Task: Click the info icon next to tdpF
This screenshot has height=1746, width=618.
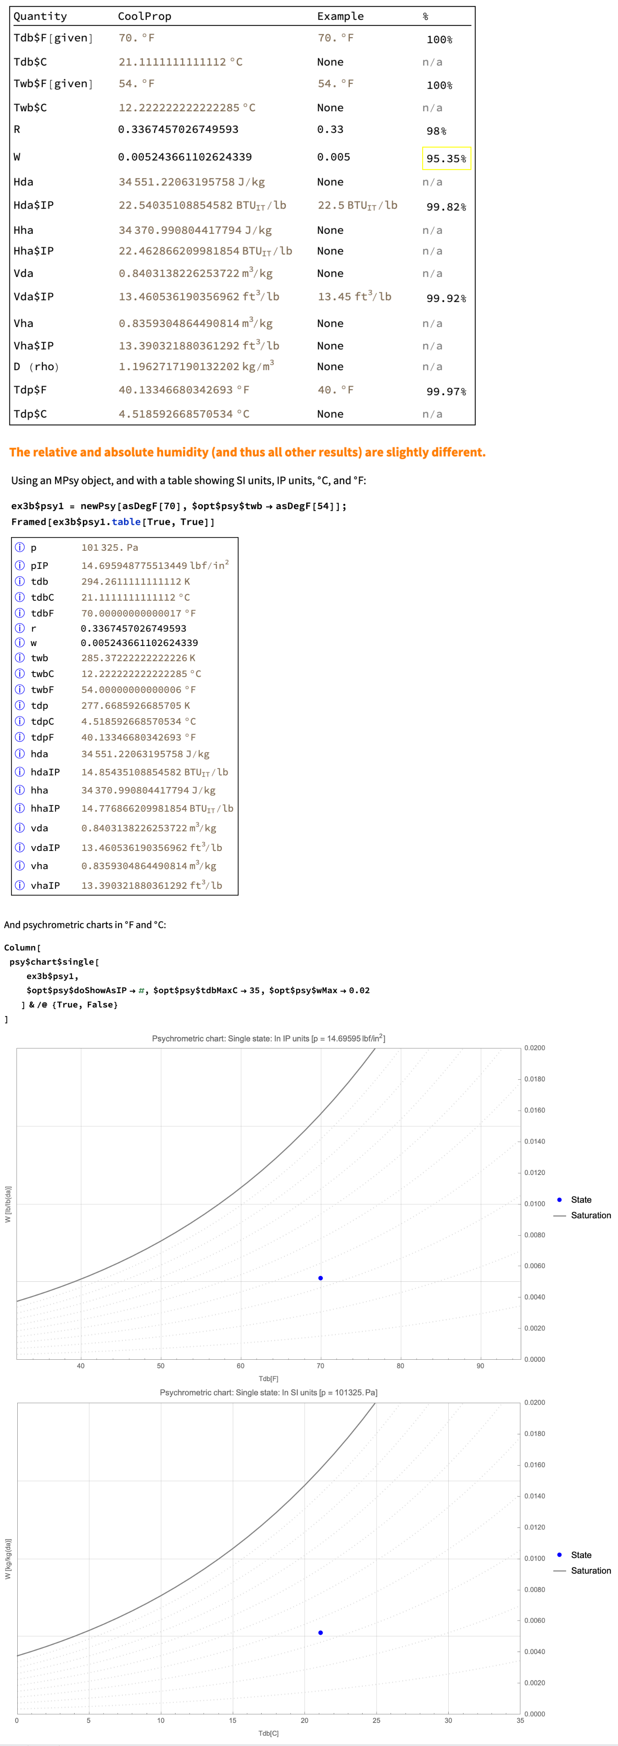Action: tap(20, 738)
